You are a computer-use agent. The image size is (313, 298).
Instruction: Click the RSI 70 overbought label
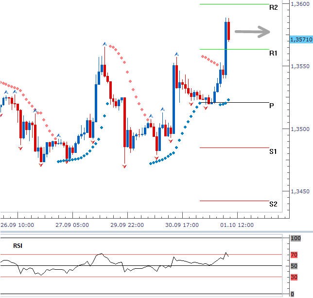(294, 255)
